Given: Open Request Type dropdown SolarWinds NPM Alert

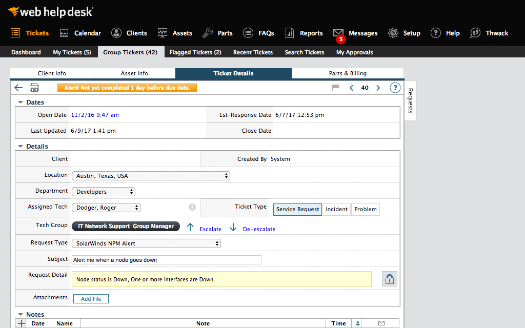Looking at the screenshot, I should (x=146, y=243).
